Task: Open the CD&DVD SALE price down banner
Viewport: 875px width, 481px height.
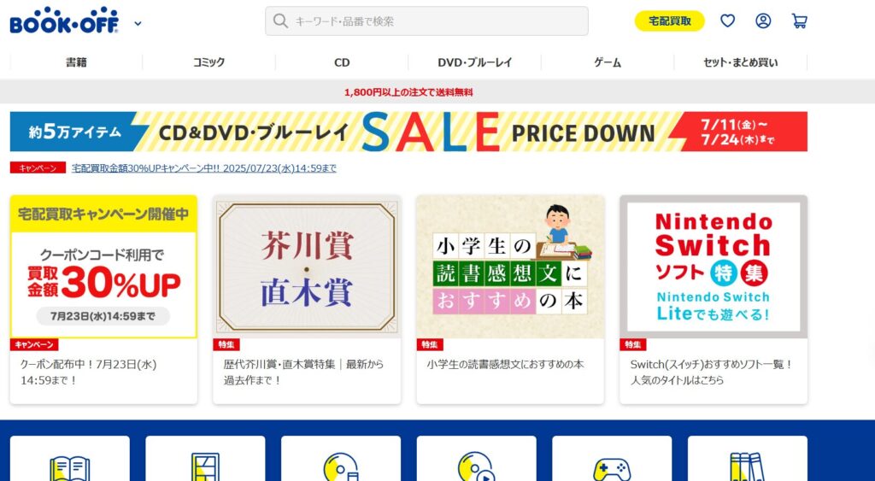Action: pos(408,132)
